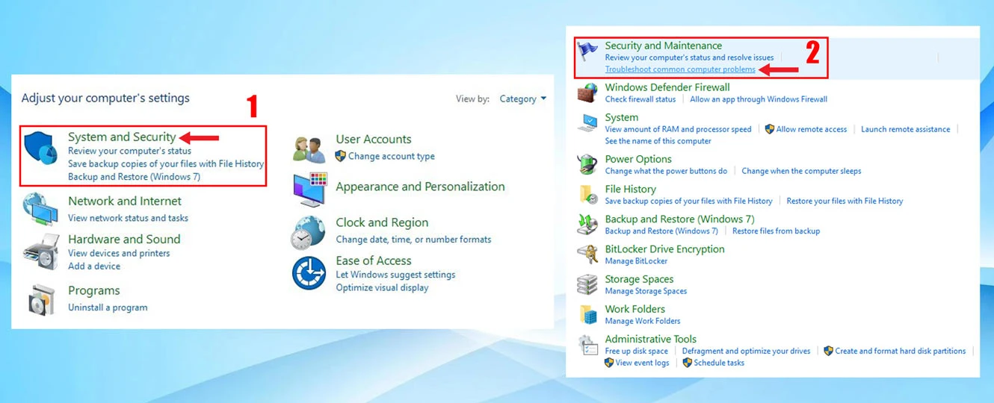The width and height of the screenshot is (994, 403).
Task: Open Network and Internet category
Action: click(x=125, y=201)
